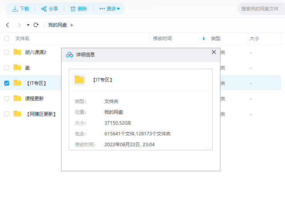Sort by 修改时间 using the arrow
This screenshot has height=211, width=285.
click(204, 39)
